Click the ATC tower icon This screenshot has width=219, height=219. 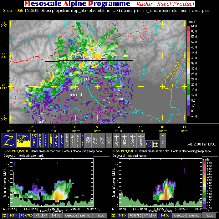click(x=163, y=140)
